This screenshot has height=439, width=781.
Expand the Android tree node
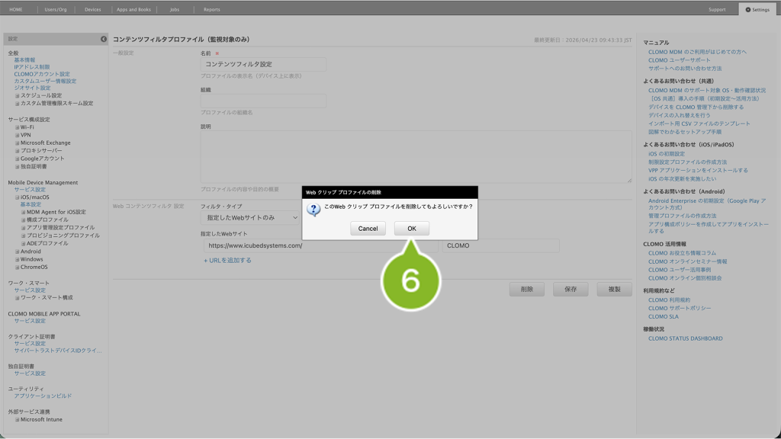18,252
